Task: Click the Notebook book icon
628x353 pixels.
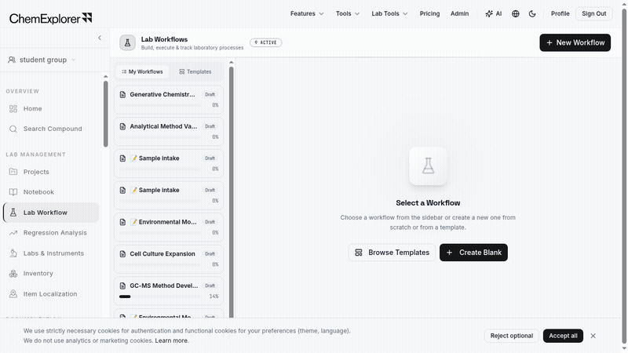Action: pyautogui.click(x=13, y=192)
